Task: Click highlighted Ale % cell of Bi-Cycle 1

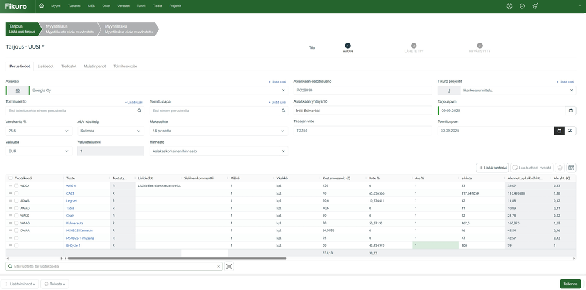Action: tap(435, 245)
